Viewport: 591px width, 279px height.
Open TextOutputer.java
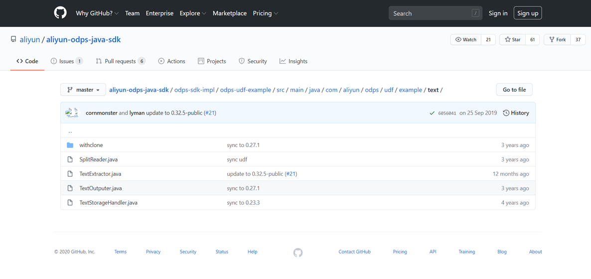coord(101,188)
